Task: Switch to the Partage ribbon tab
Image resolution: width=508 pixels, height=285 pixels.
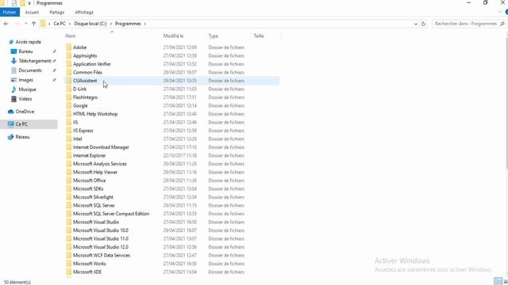Action: click(x=56, y=13)
